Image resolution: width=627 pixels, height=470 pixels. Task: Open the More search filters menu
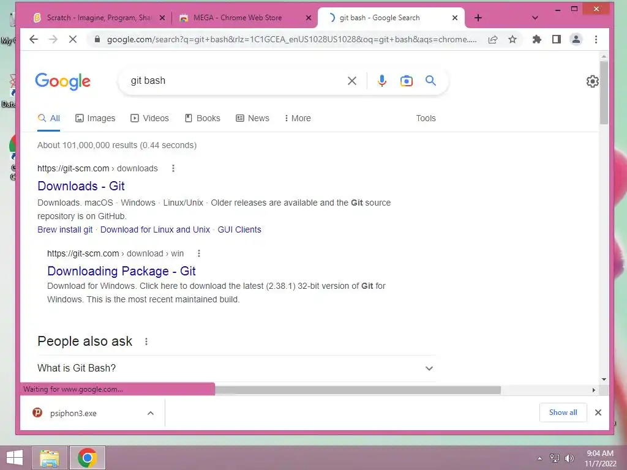pos(298,118)
